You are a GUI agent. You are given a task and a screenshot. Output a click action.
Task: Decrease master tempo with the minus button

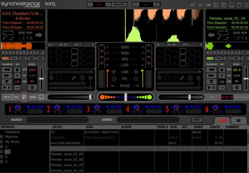[x=90, y=5]
